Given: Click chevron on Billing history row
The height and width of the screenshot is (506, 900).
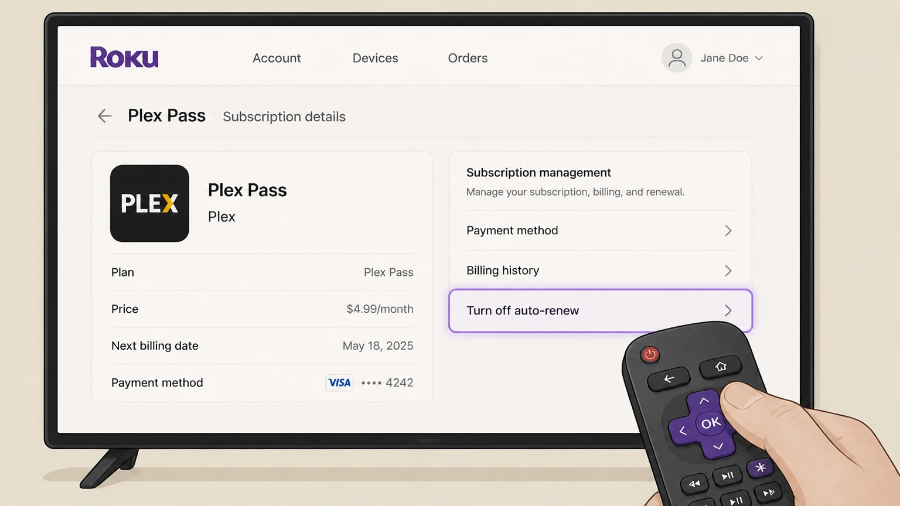Looking at the screenshot, I should 728,271.
